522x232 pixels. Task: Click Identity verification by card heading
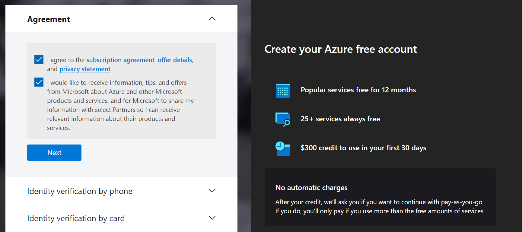76,218
